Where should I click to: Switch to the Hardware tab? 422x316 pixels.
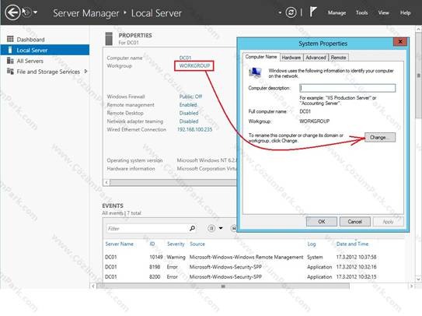point(291,58)
